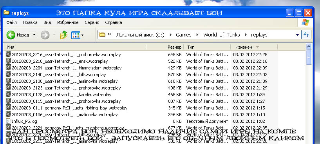
Task: Sort files by Размер column header
Action: [165, 47]
